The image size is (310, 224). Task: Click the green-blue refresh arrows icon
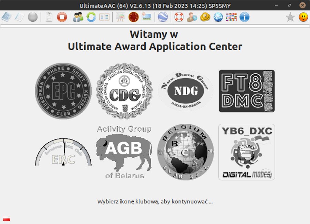pos(91,17)
